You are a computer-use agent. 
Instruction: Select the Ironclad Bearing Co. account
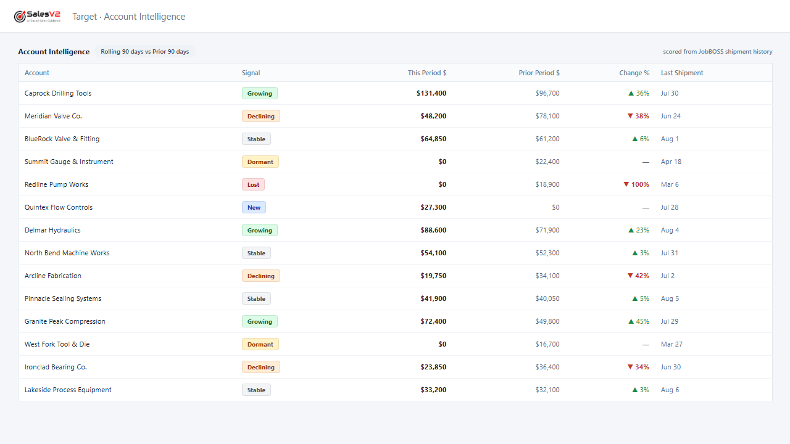(56, 367)
